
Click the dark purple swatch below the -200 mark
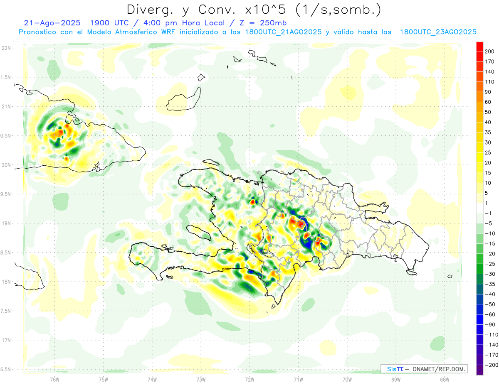point(480,370)
